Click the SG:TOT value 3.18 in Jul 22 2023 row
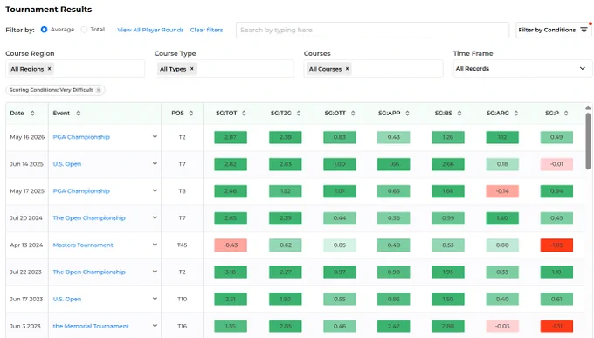 click(231, 272)
